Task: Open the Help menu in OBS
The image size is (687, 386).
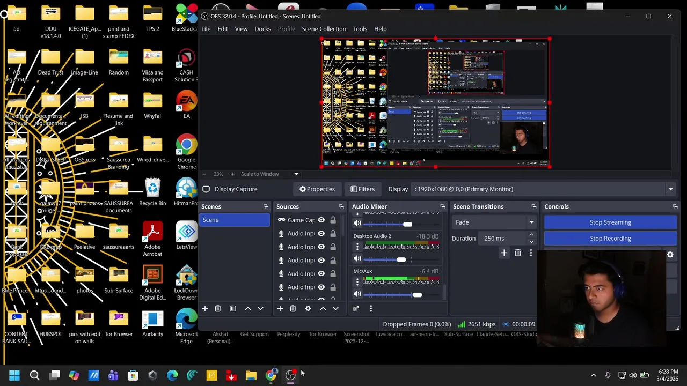Action: (x=381, y=29)
